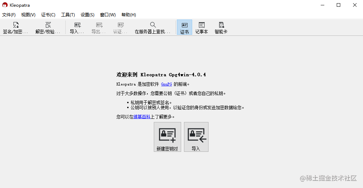The height and width of the screenshot is (188, 363).
Task: Open the 文件(F) menu
Action: coord(9,15)
